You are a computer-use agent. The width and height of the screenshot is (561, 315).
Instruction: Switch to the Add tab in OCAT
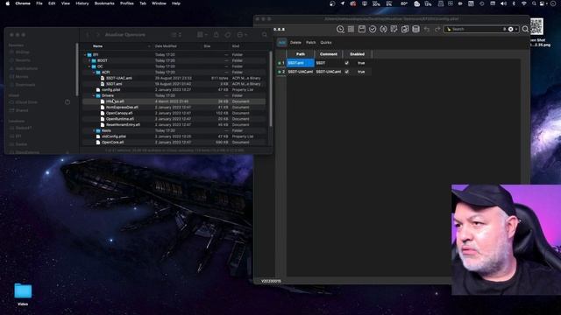click(282, 43)
